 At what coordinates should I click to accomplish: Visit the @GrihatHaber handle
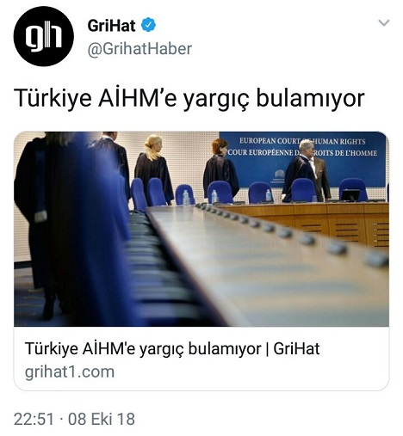pyautogui.click(x=139, y=49)
